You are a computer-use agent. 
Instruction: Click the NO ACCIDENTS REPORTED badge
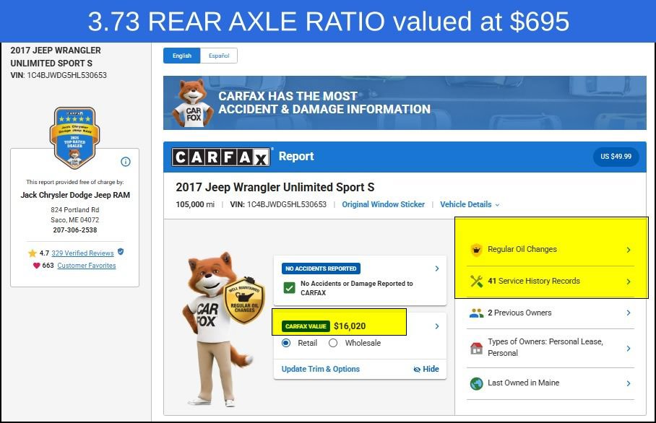(321, 269)
